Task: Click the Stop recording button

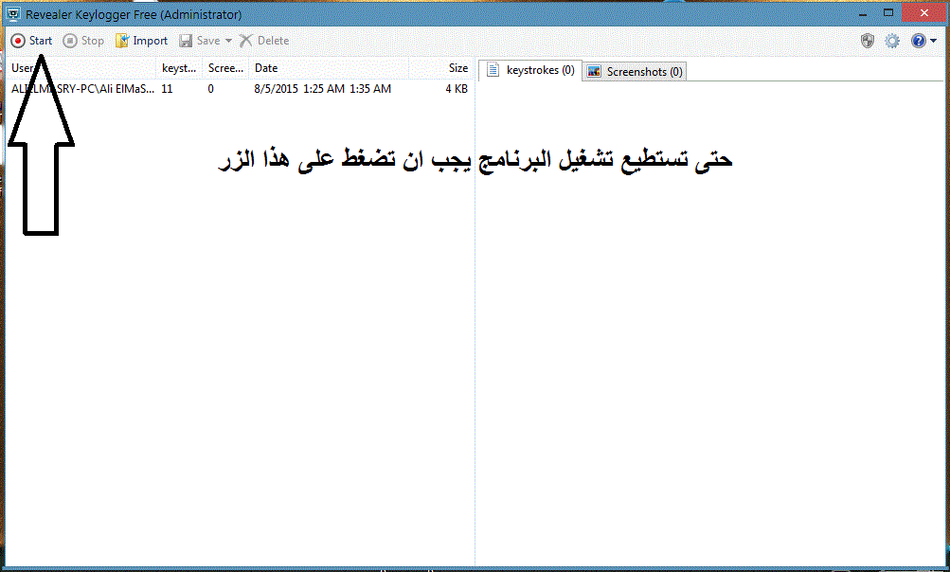Action: (x=83, y=41)
